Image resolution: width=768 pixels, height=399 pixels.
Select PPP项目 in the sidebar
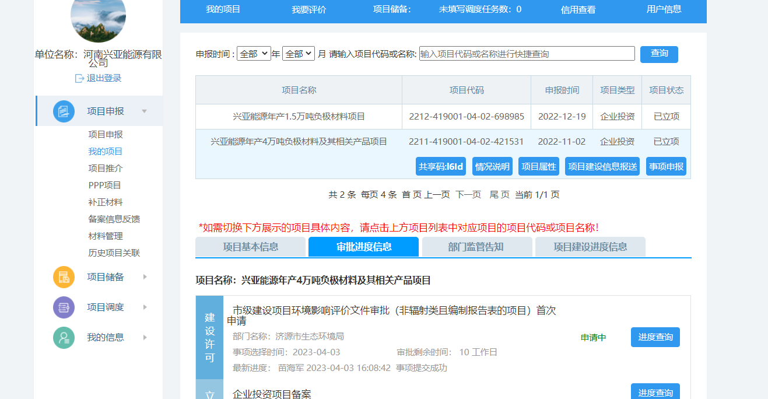point(105,185)
